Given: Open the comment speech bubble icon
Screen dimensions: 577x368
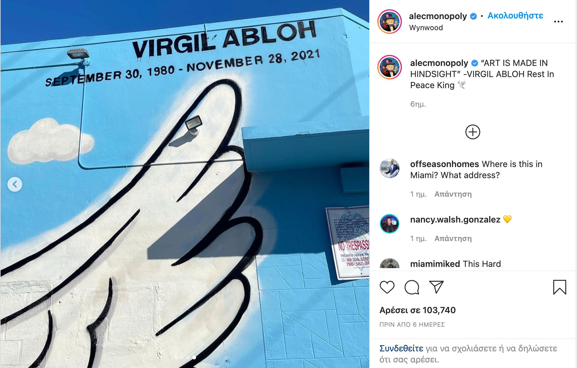Looking at the screenshot, I should pos(412,287).
